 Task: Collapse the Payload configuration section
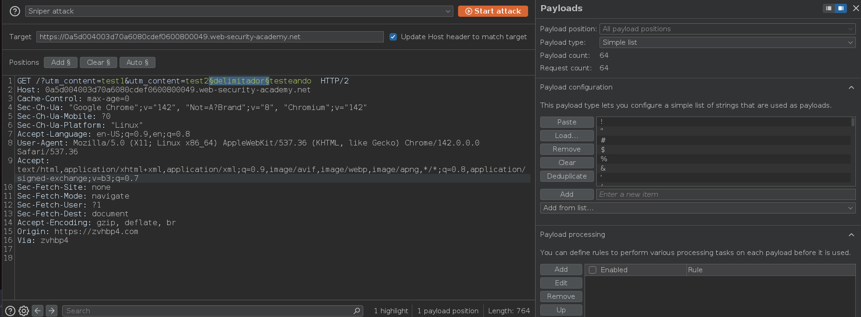851,88
